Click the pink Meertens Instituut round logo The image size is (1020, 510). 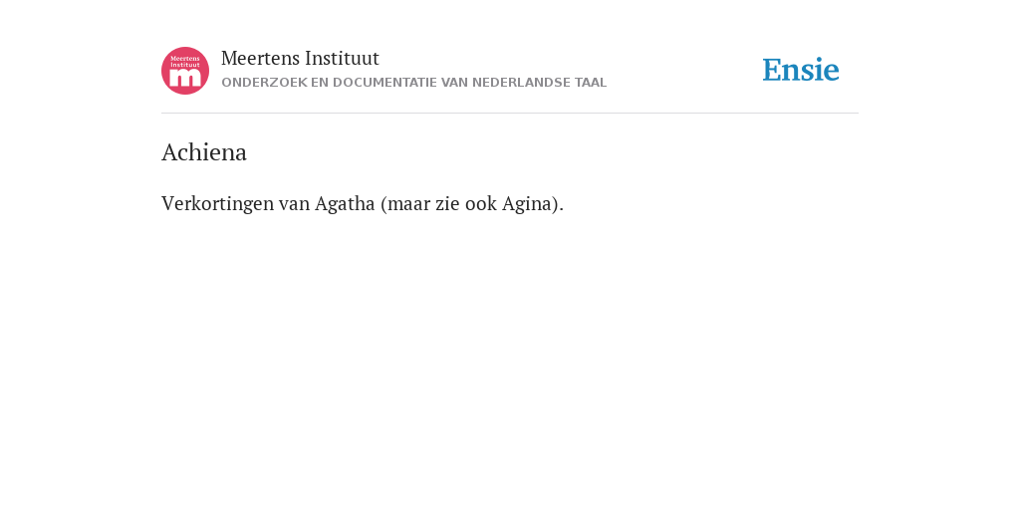[x=185, y=71]
